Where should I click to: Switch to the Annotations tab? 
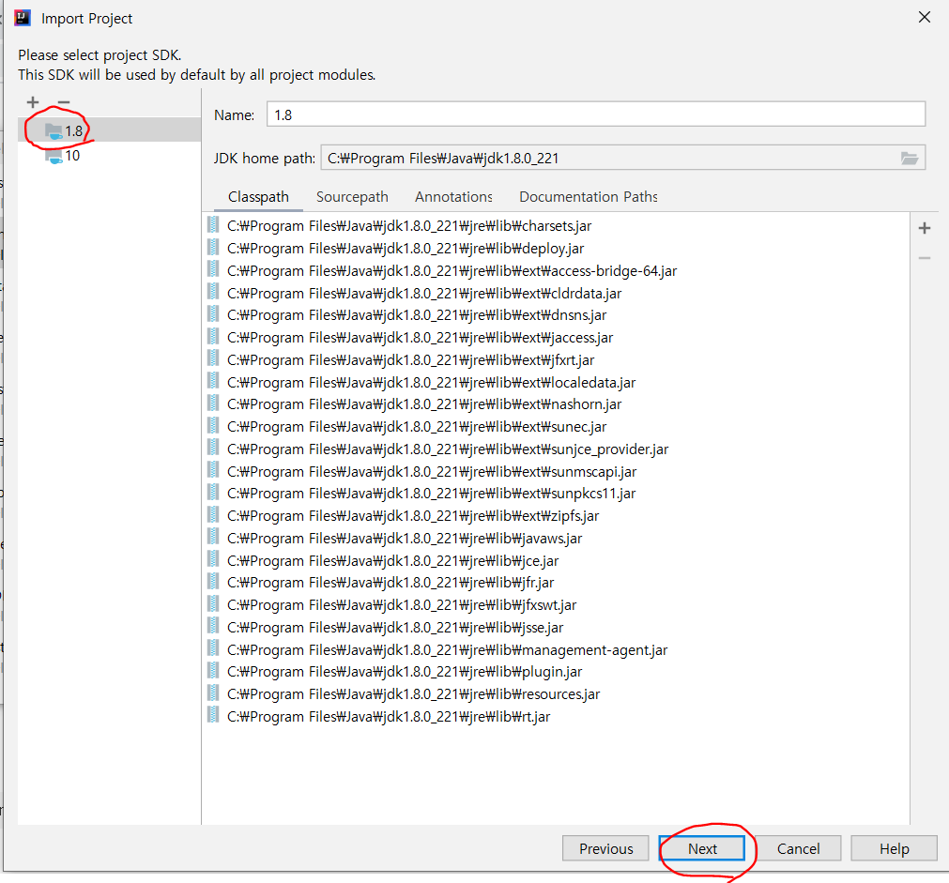[x=453, y=197]
